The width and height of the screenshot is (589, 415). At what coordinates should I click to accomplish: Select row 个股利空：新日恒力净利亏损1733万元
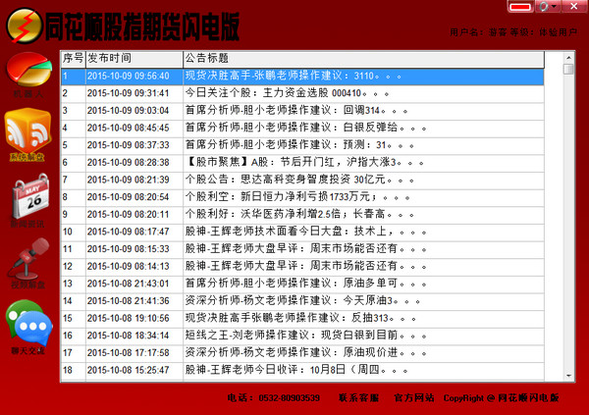(302, 197)
